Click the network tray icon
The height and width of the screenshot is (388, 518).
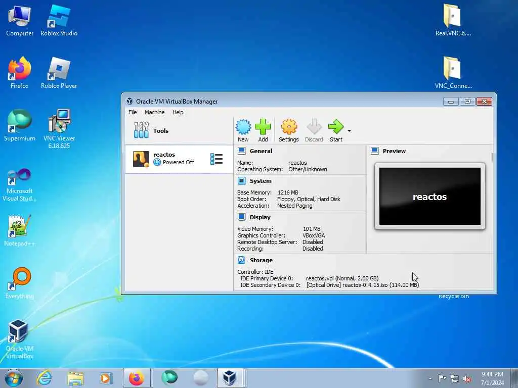(455, 378)
